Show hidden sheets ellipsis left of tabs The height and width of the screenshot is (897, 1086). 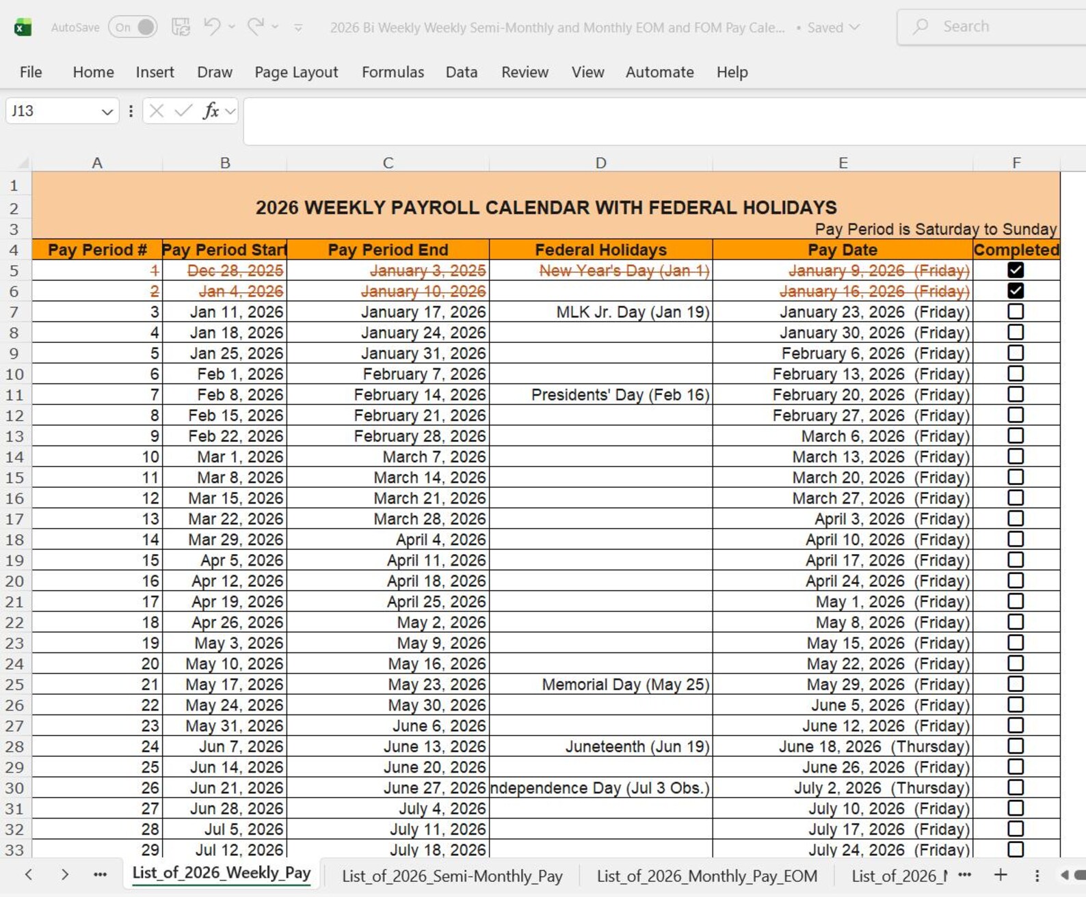(100, 874)
